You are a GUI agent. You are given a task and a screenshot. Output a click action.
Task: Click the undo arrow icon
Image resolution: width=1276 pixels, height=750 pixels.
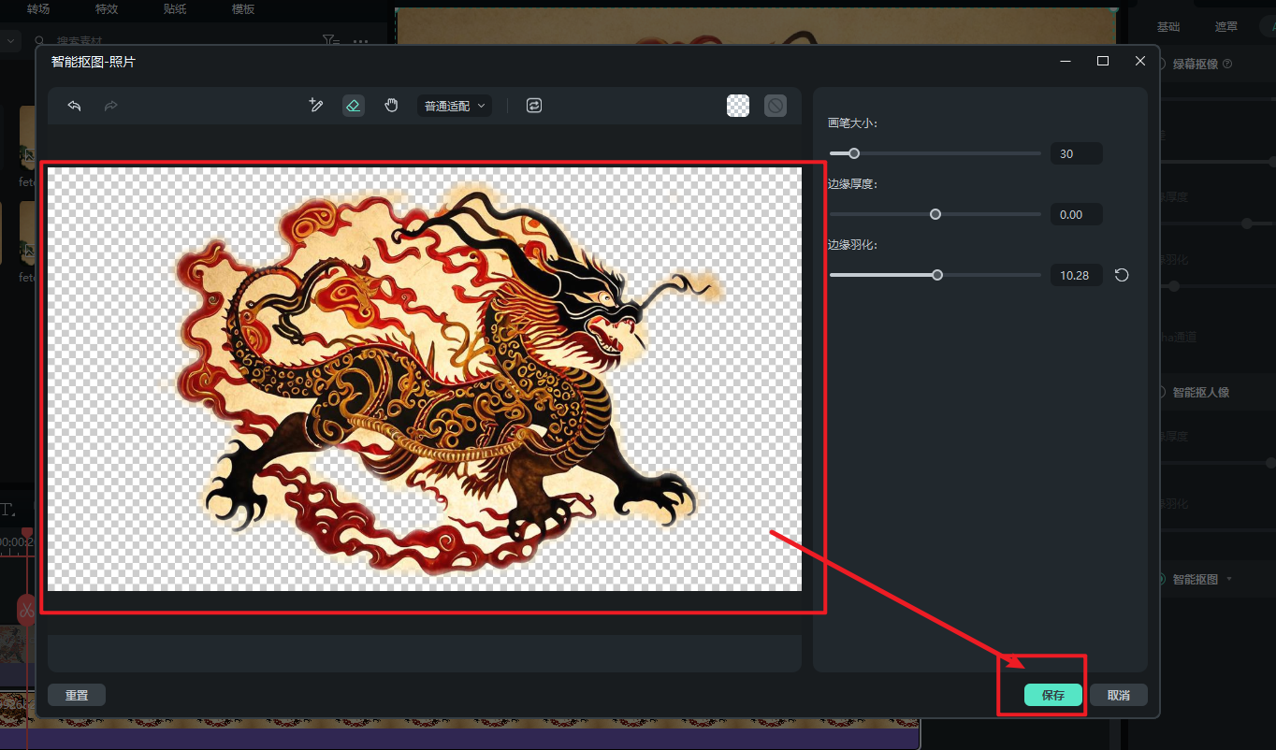tap(75, 106)
